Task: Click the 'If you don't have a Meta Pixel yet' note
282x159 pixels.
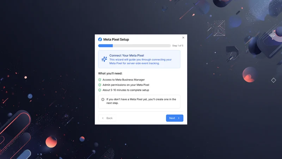Action: pyautogui.click(x=141, y=101)
